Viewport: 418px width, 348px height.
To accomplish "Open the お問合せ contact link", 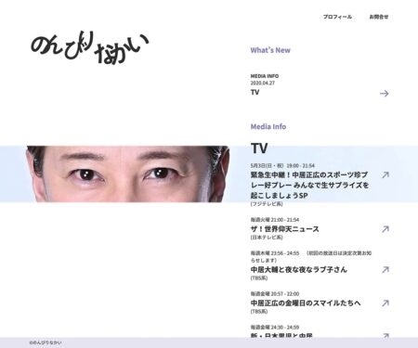I will pyautogui.click(x=379, y=17).
